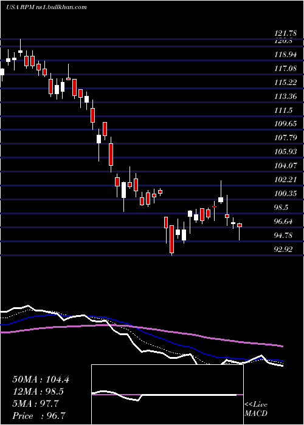Screen dimensions: 304x425
Task: Click the 115.22 price axis label
Action: [285, 83]
